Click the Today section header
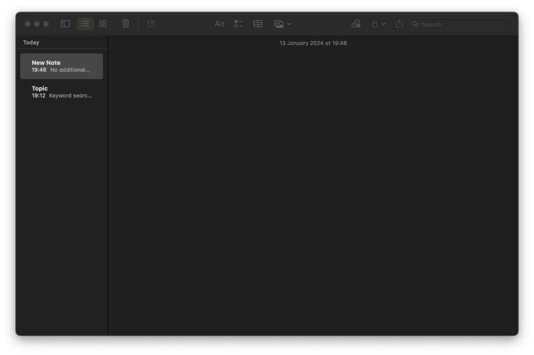The width and height of the screenshot is (534, 355). [31, 43]
